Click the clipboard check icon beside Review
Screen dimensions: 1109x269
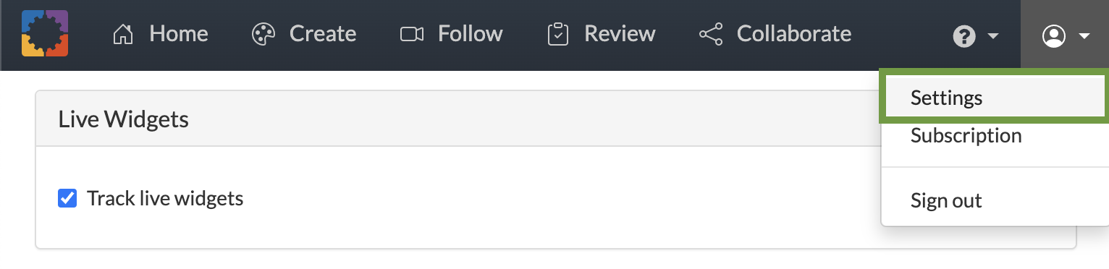558,34
